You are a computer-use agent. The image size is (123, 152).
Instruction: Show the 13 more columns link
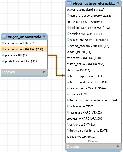pos(94,142)
